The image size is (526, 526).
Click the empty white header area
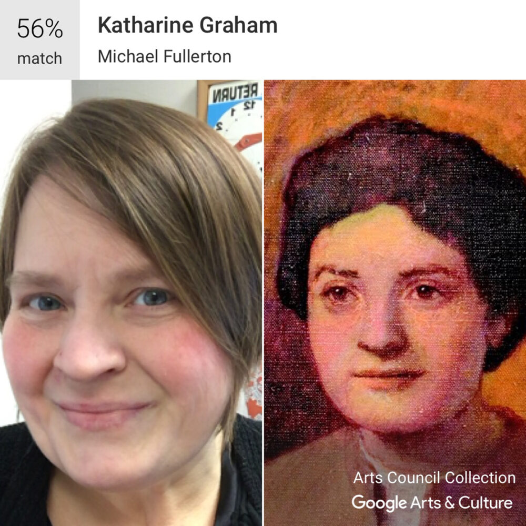(x=402, y=40)
